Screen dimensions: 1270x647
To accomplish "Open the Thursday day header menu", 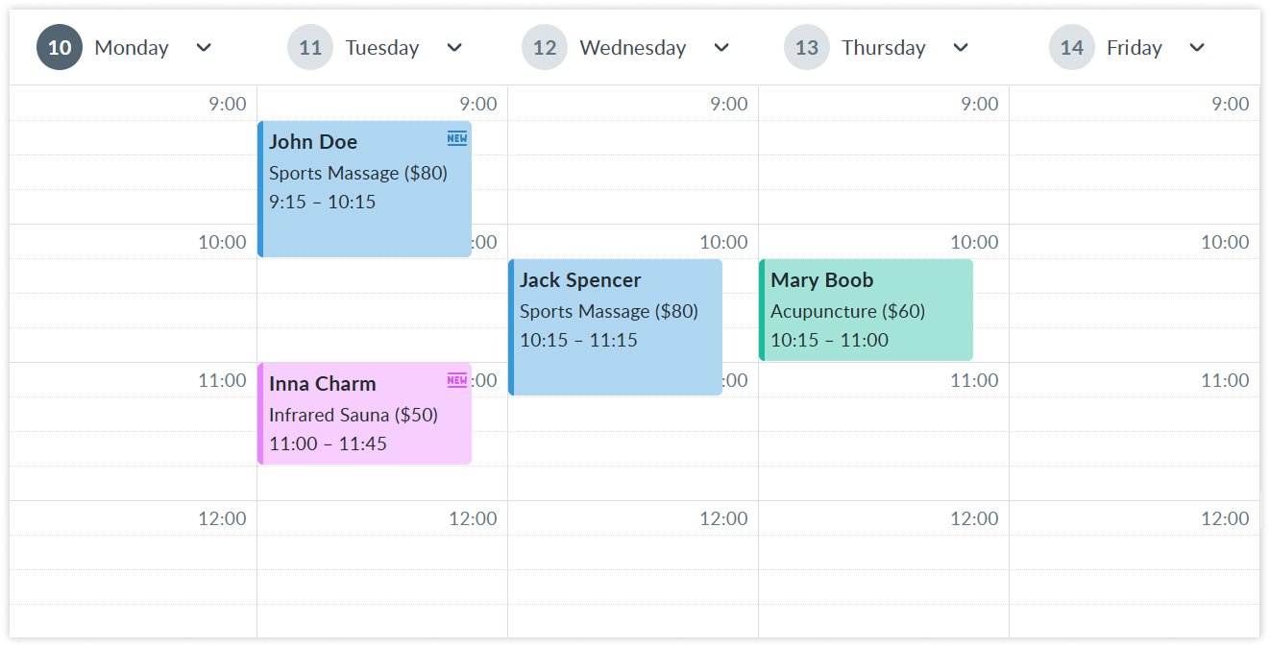I will coord(961,46).
